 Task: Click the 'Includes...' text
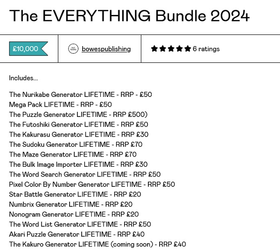pos(23,78)
